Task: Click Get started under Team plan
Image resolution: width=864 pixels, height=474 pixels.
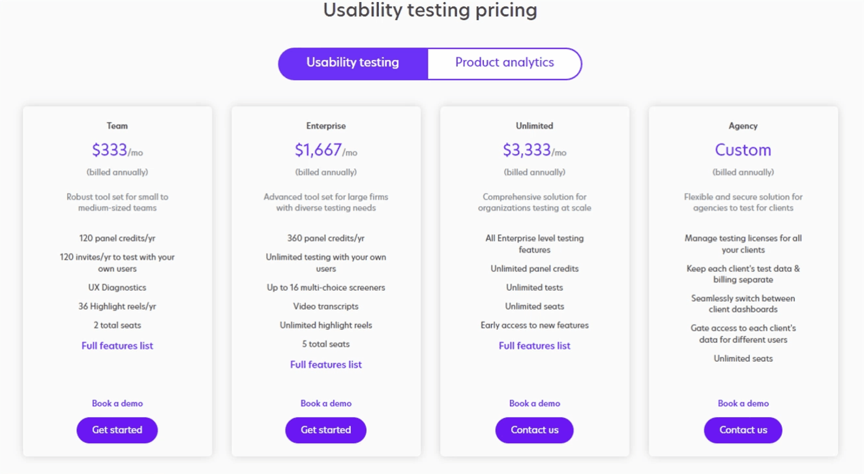Action: click(117, 430)
